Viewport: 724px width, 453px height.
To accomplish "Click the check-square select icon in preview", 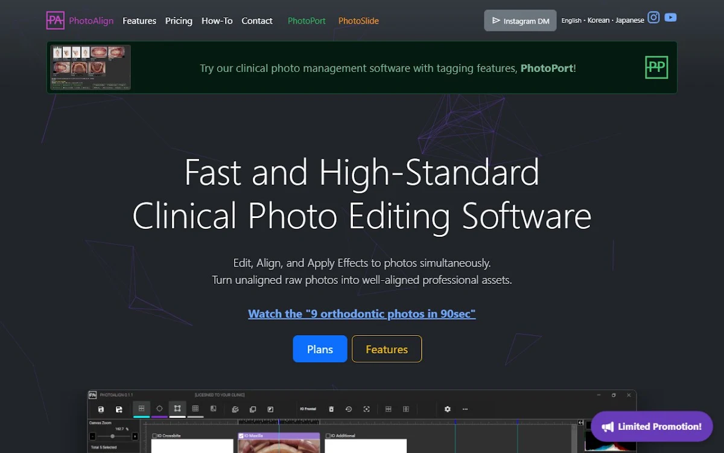I will click(x=235, y=409).
